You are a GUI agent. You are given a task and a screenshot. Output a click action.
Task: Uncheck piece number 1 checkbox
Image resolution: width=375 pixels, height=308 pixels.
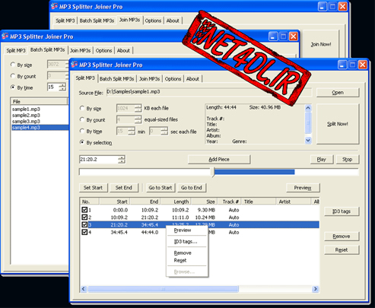coord(84,210)
